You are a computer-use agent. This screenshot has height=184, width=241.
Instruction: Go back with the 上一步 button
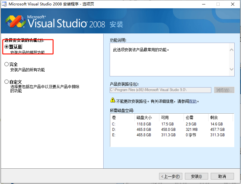point(171,176)
